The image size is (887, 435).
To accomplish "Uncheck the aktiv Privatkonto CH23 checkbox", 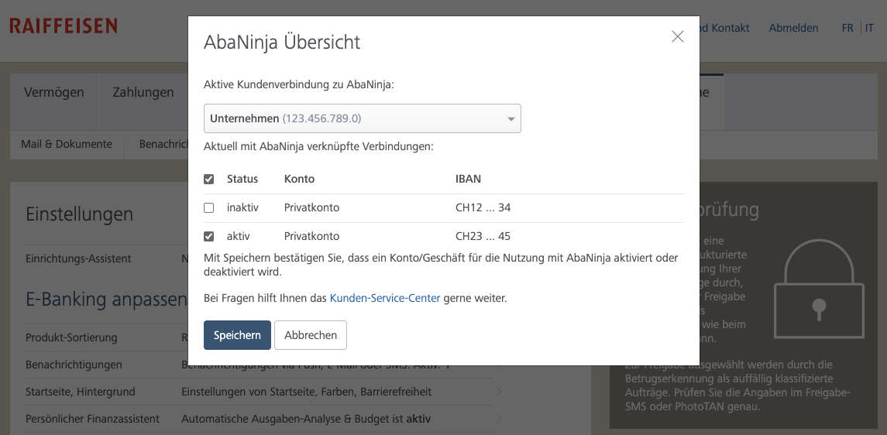I will coord(208,236).
